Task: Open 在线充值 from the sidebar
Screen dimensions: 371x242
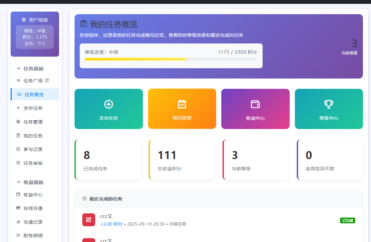Action: coord(33,208)
